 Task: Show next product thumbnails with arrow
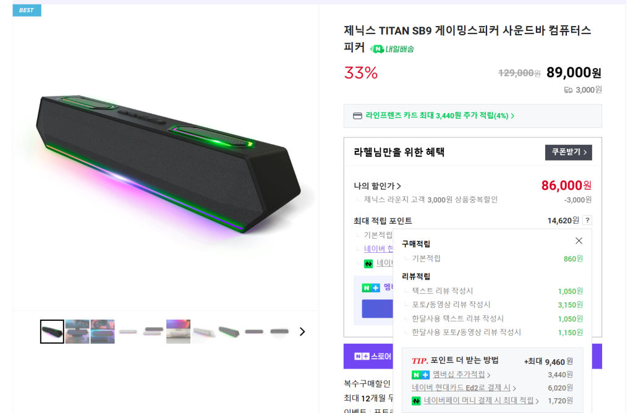302,331
